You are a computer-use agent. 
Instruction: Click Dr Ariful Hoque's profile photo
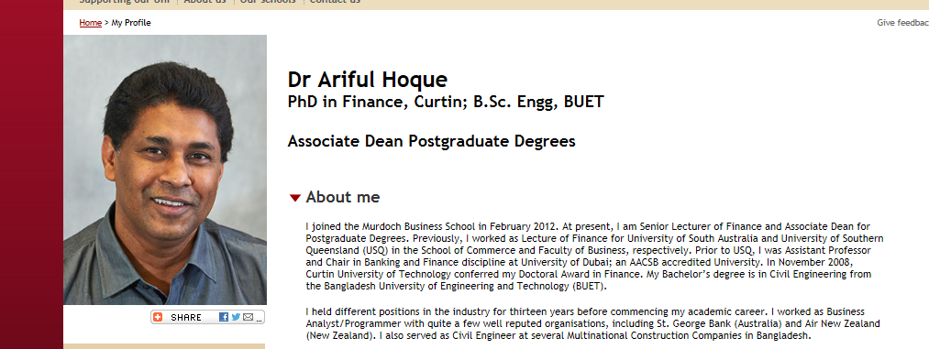coord(165,169)
